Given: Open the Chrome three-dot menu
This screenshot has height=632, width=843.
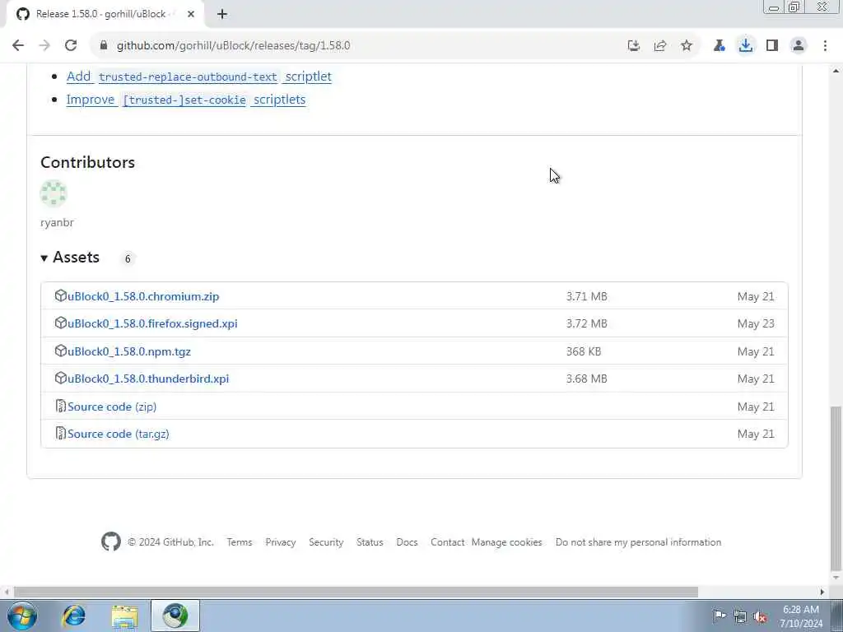Looking at the screenshot, I should pyautogui.click(x=825, y=46).
